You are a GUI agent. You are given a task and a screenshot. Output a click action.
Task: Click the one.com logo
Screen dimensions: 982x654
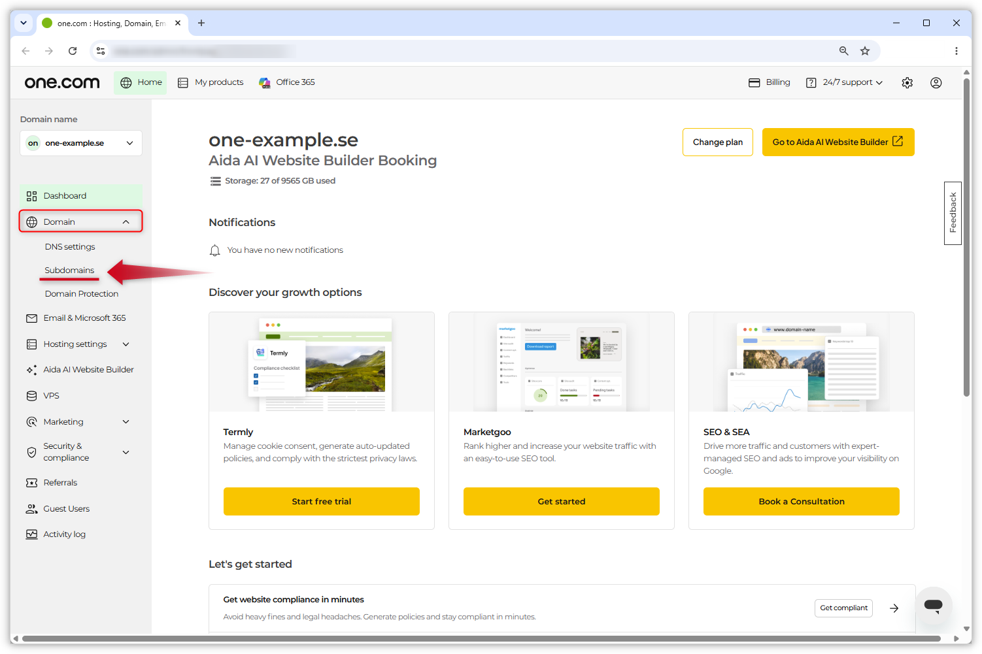pyautogui.click(x=62, y=82)
